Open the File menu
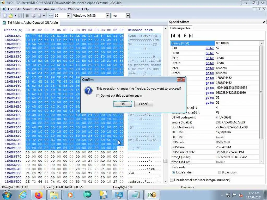This screenshot has width=267, height=200. pyautogui.click(x=10, y=9)
